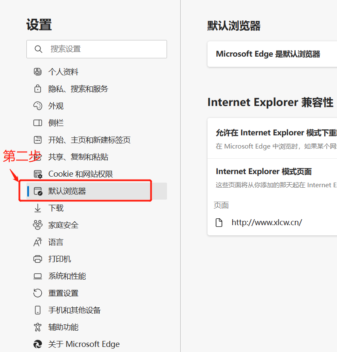Click the 默认浏览器 page title

233,26
